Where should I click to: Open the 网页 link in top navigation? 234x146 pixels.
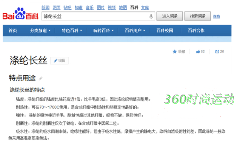[x=56, y=8]
